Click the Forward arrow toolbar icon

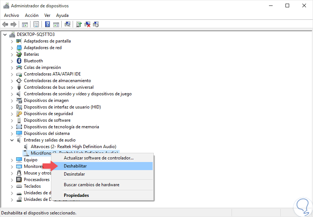click(13, 25)
